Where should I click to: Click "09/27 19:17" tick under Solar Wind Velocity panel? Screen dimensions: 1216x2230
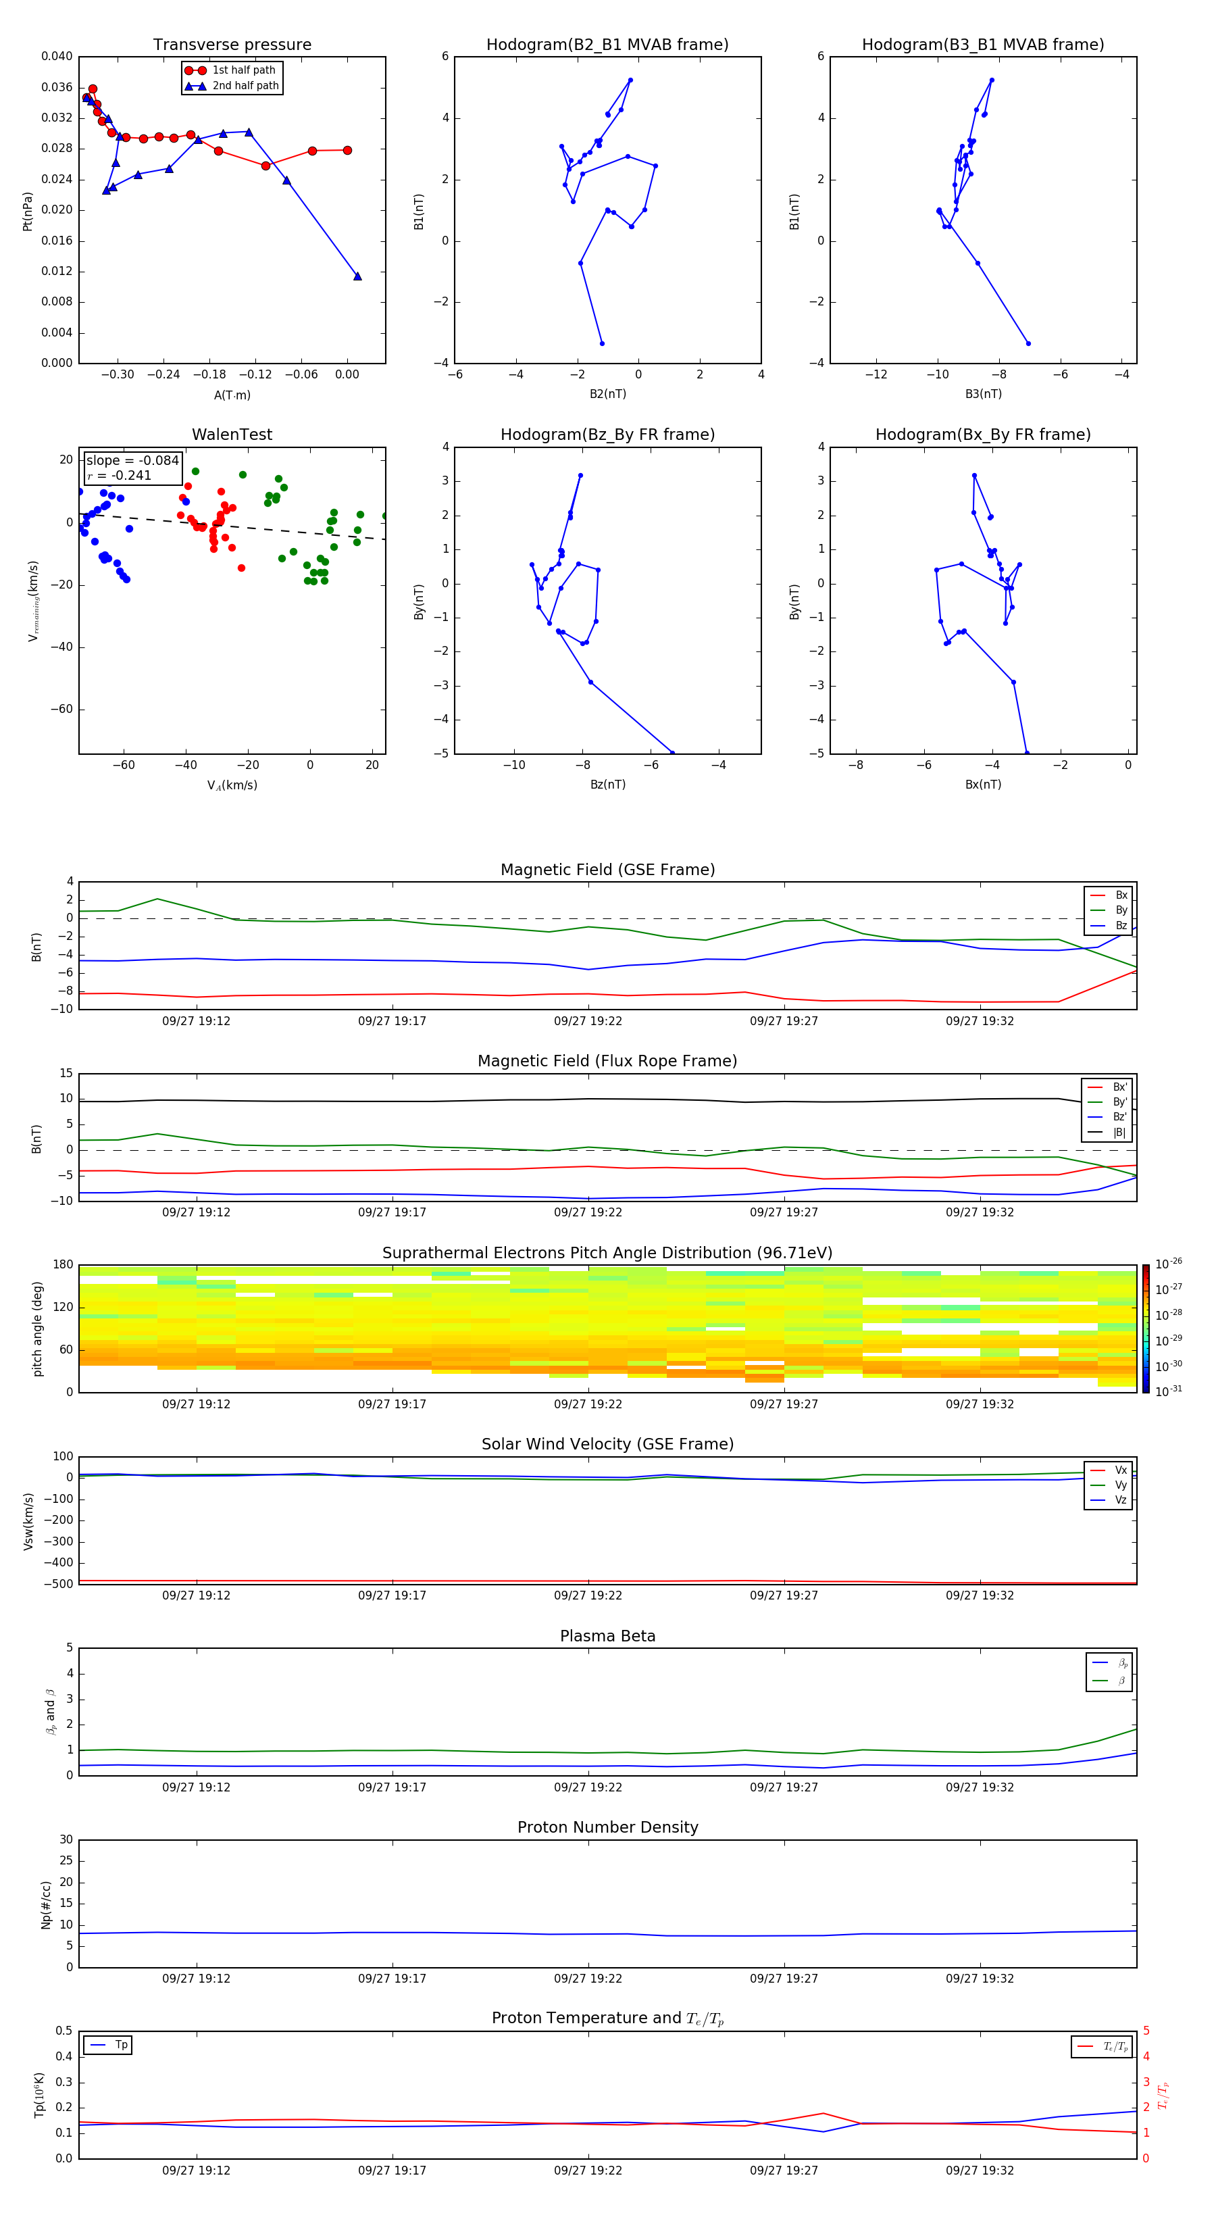[x=392, y=1595]
